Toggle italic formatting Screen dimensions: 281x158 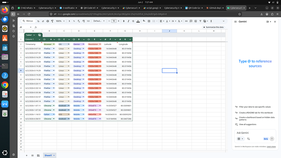pyautogui.click(x=128, y=21)
